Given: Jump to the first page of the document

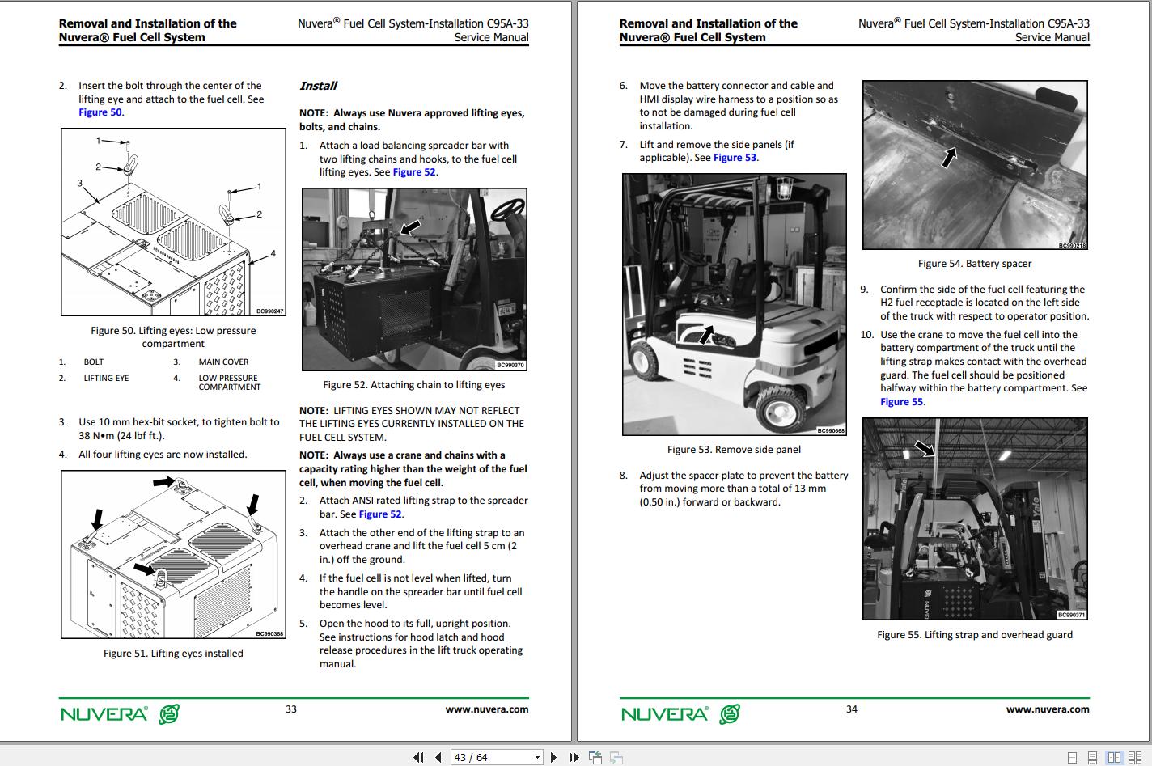Looking at the screenshot, I should 418,757.
